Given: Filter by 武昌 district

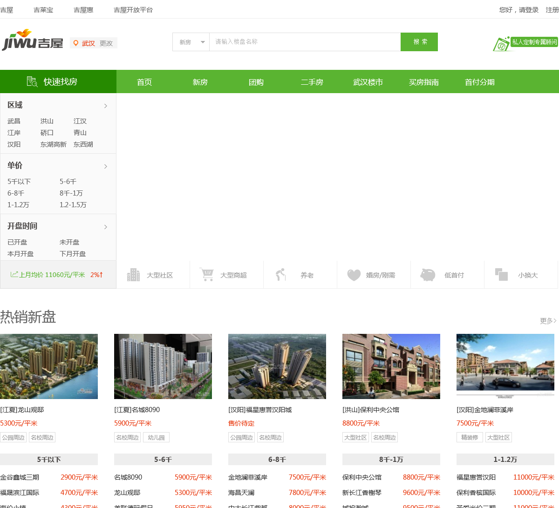Looking at the screenshot, I should [14, 121].
